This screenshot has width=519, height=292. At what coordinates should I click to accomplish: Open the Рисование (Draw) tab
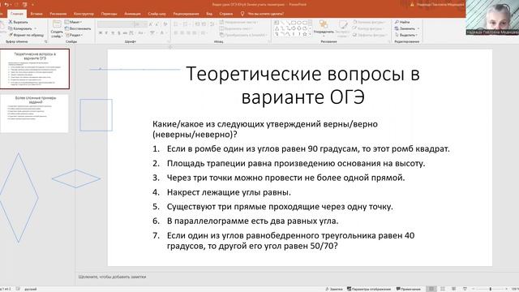(x=58, y=14)
